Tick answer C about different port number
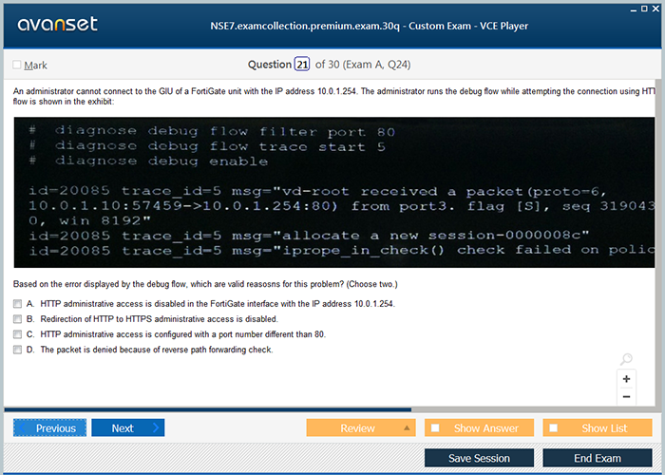 click(x=17, y=334)
